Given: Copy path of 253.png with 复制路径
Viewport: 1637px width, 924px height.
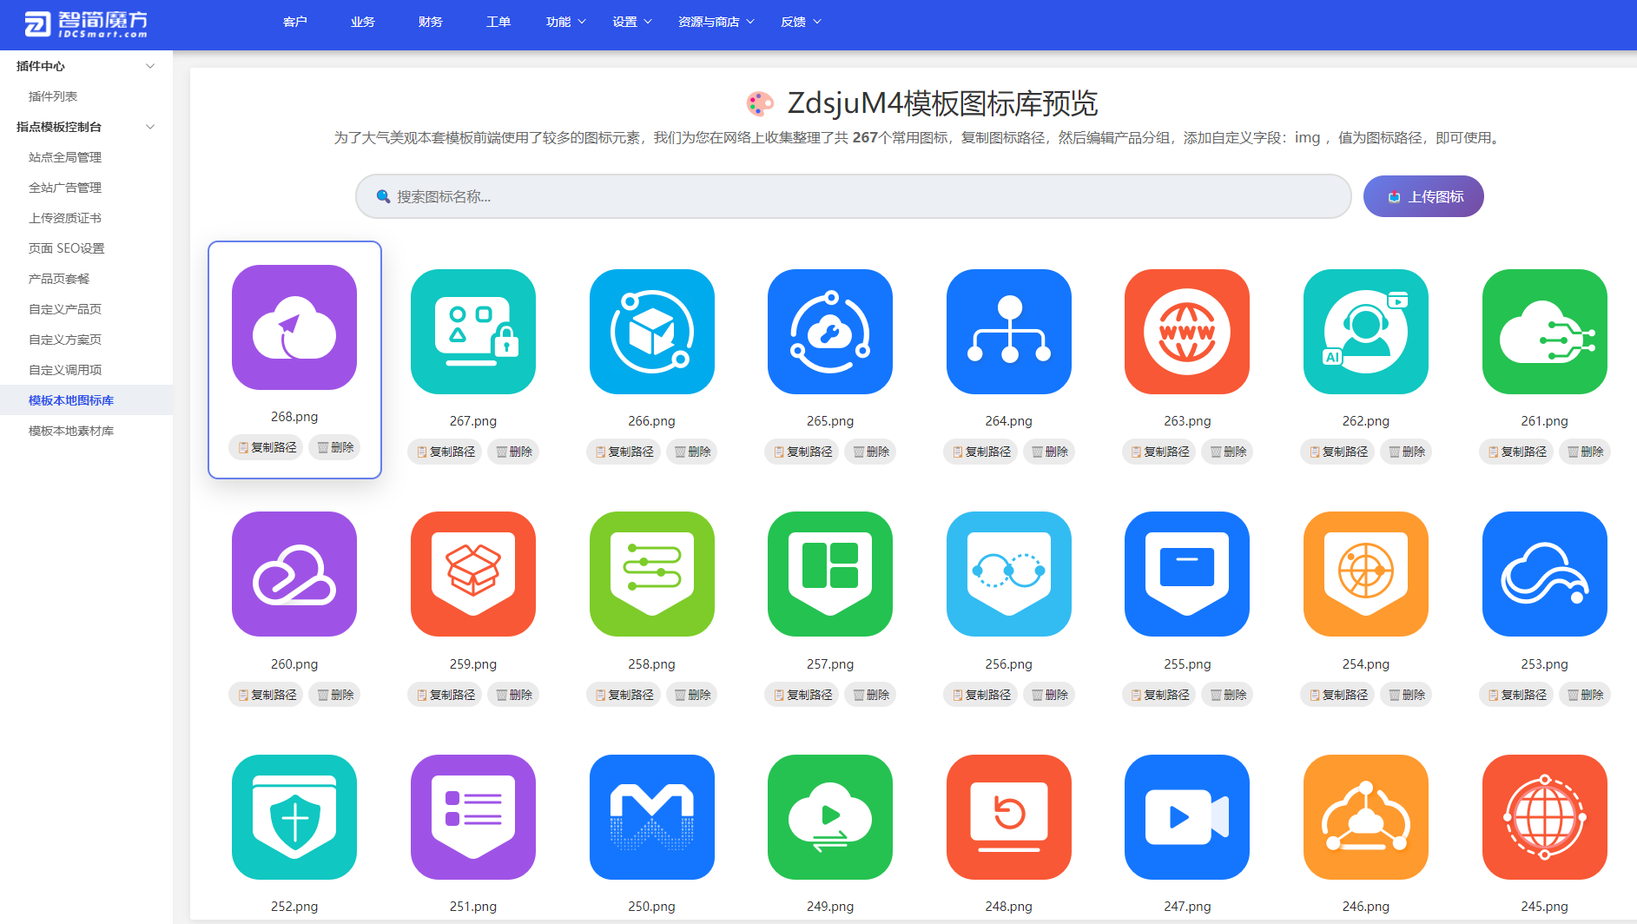Looking at the screenshot, I should [1517, 695].
